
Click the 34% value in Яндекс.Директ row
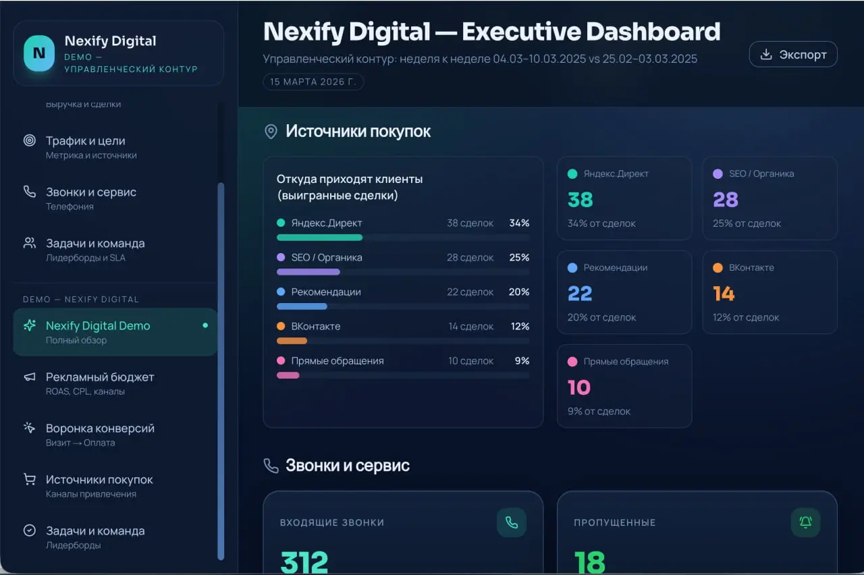point(519,223)
